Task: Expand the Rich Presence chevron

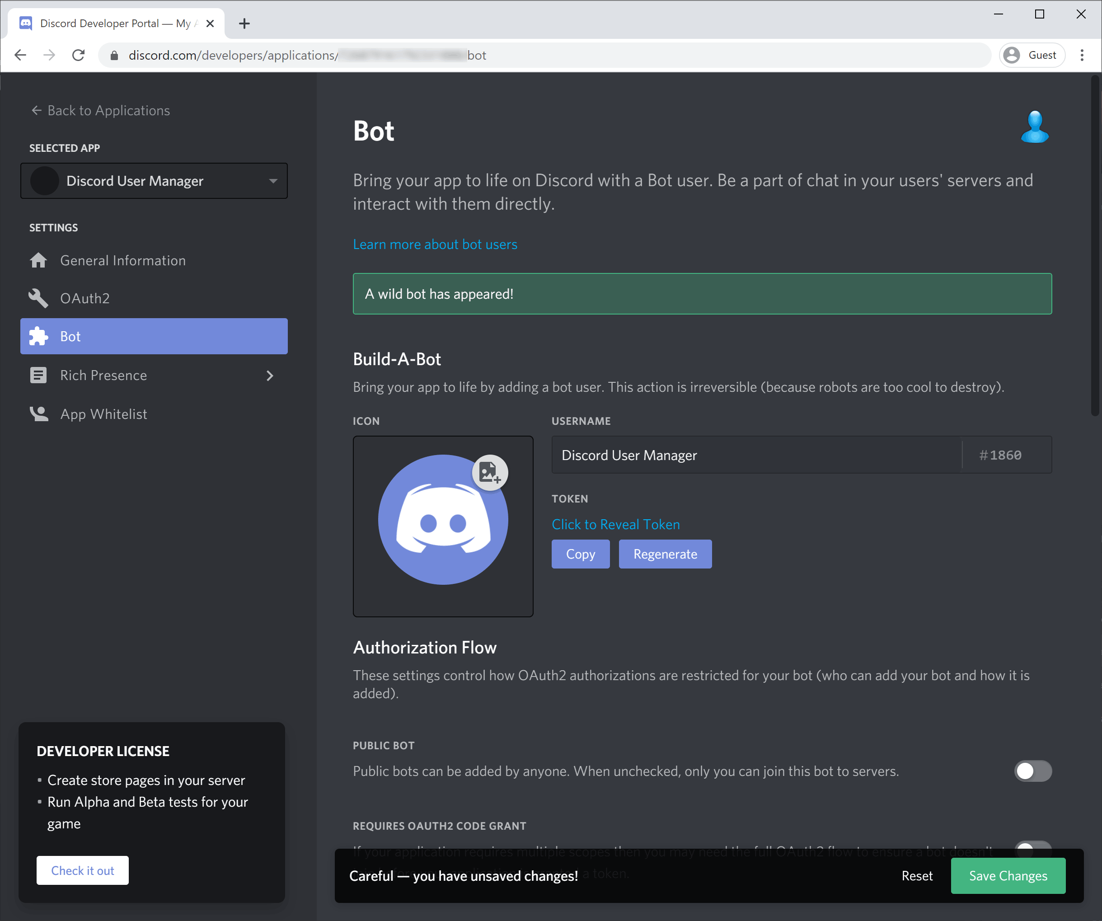Action: pyautogui.click(x=270, y=376)
